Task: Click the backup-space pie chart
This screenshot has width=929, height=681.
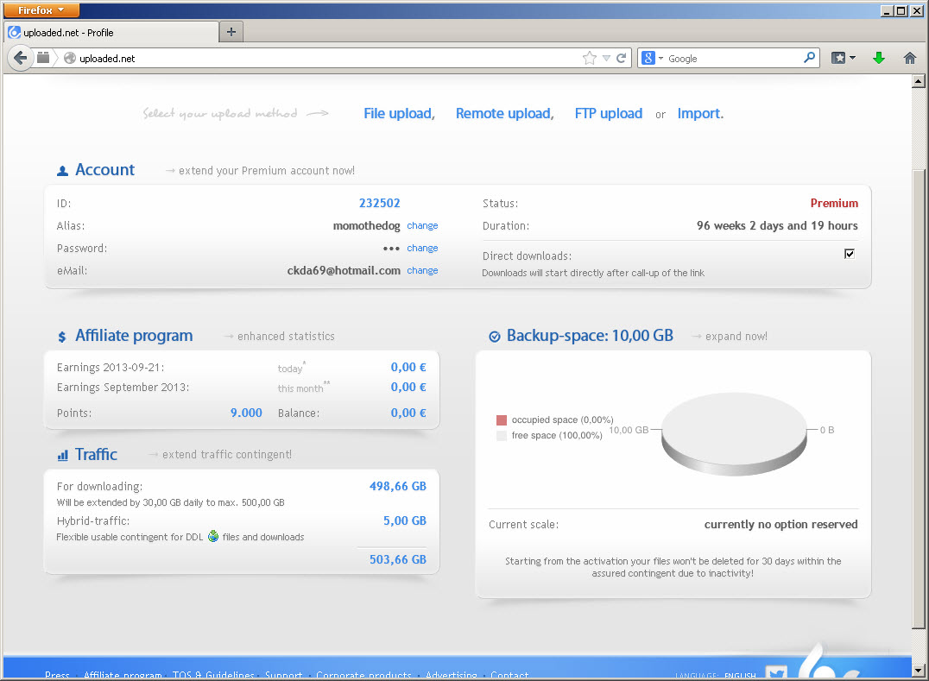Action: 734,433
